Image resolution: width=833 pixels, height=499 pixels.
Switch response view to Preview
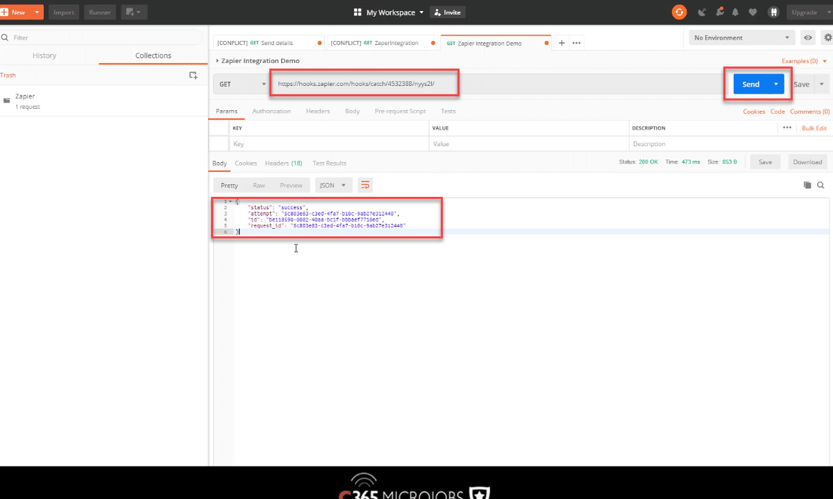(x=291, y=185)
